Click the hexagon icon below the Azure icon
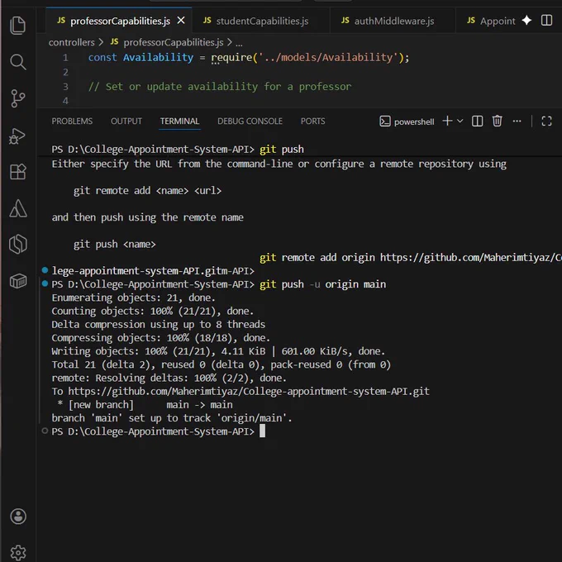This screenshot has width=562, height=562. tap(18, 245)
